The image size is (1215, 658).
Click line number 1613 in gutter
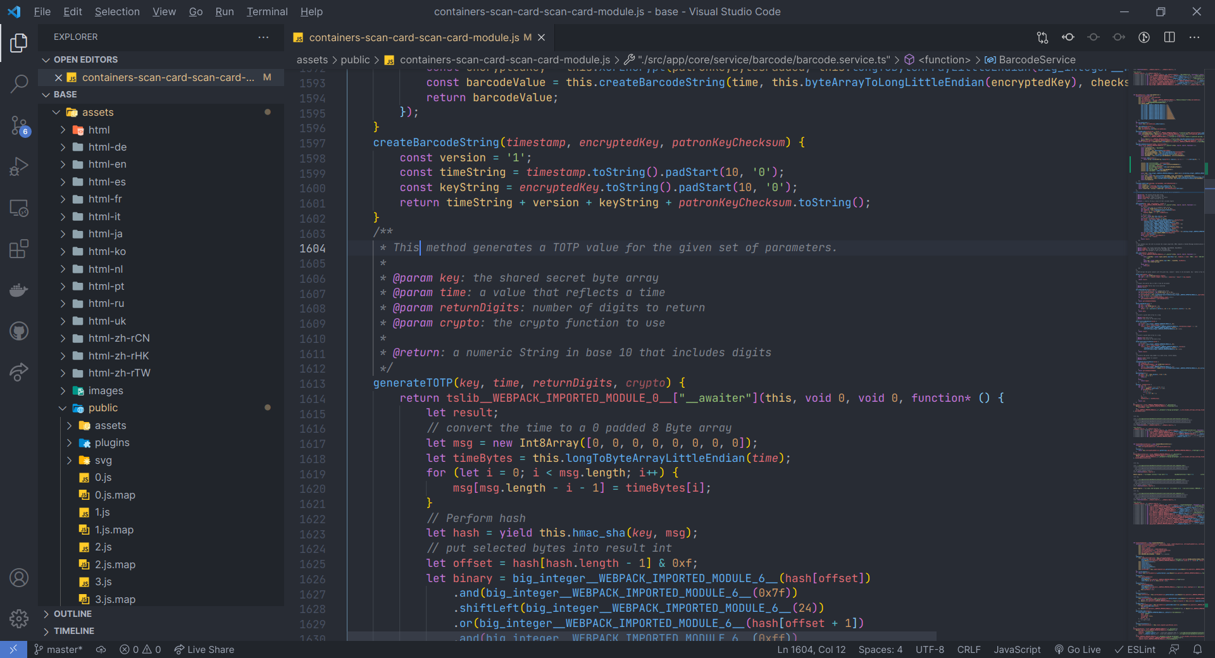click(x=313, y=383)
